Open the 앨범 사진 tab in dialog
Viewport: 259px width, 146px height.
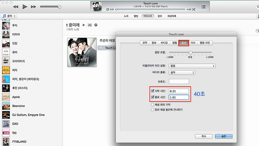point(205,43)
